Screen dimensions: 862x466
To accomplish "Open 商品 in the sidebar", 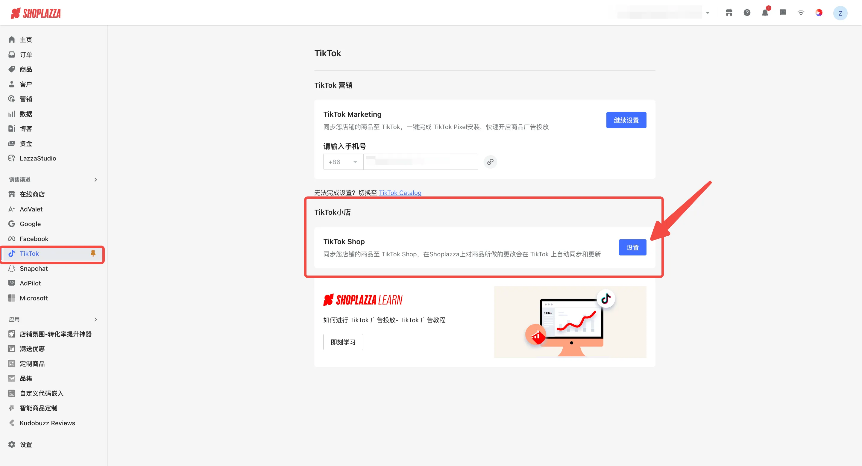I will pyautogui.click(x=26, y=69).
